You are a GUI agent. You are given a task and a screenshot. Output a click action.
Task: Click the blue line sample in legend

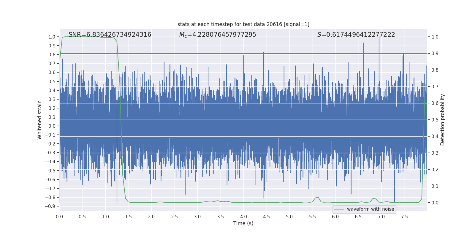pyautogui.click(x=339, y=209)
